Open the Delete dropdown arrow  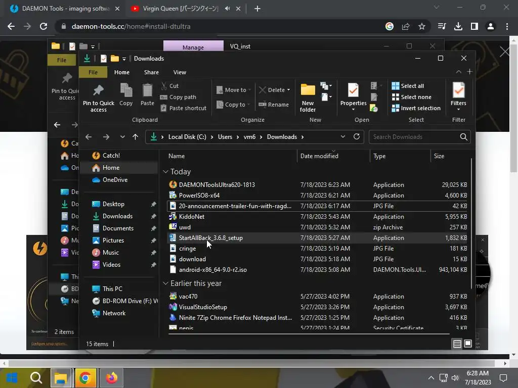click(288, 90)
